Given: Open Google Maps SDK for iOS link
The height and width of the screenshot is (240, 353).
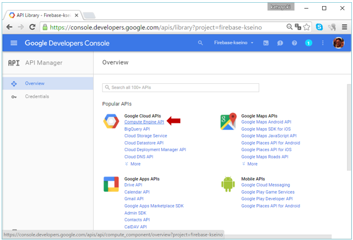Looking at the screenshot, I should click(266, 129).
